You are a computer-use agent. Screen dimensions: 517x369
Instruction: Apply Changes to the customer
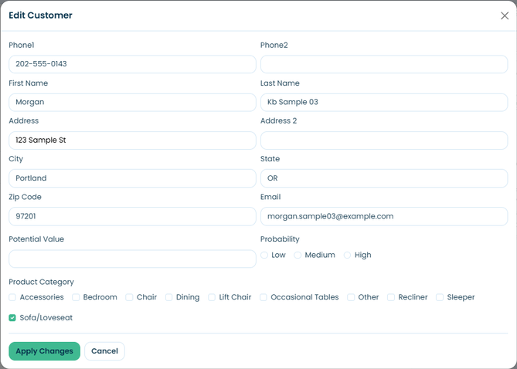[45, 351]
